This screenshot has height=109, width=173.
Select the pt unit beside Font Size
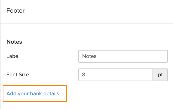(x=160, y=75)
